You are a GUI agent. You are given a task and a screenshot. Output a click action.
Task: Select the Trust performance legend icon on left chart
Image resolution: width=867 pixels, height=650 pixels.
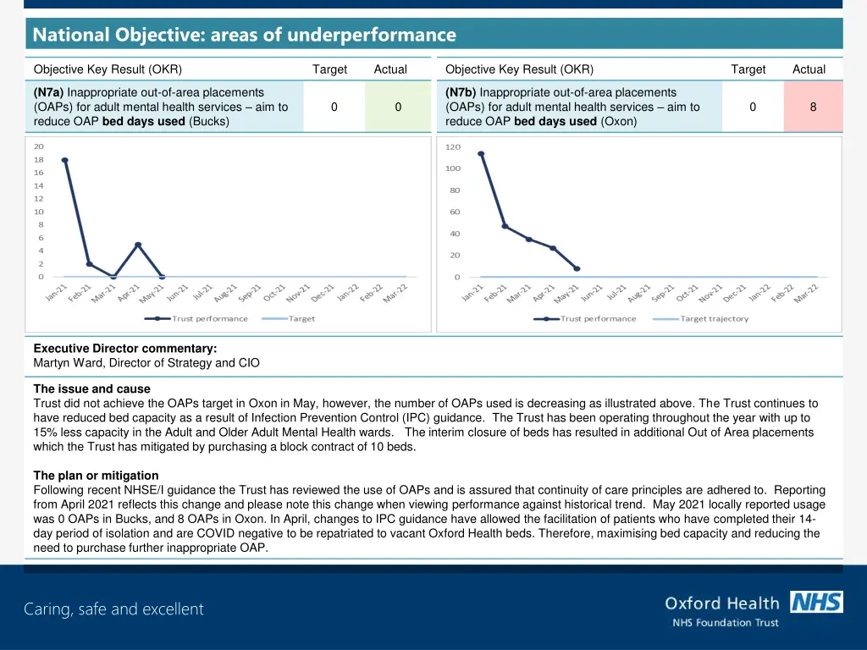(157, 317)
